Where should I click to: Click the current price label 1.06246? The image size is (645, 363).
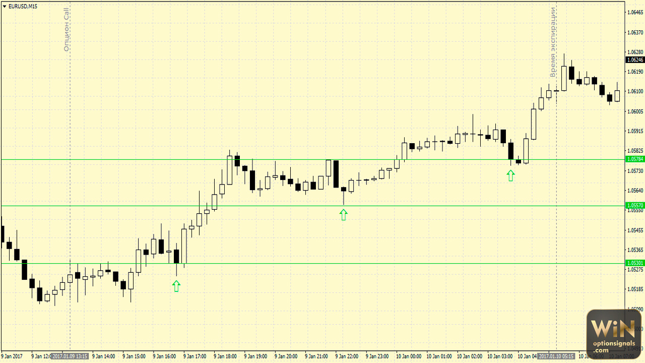(x=634, y=59)
